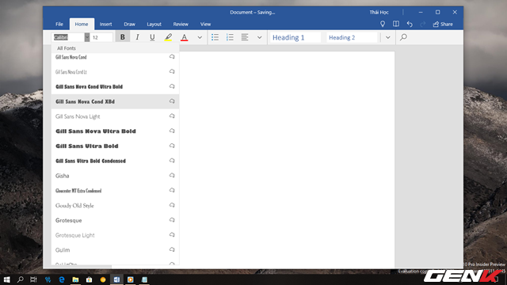Undo the last action
The width and height of the screenshot is (507, 285).
[x=410, y=24]
